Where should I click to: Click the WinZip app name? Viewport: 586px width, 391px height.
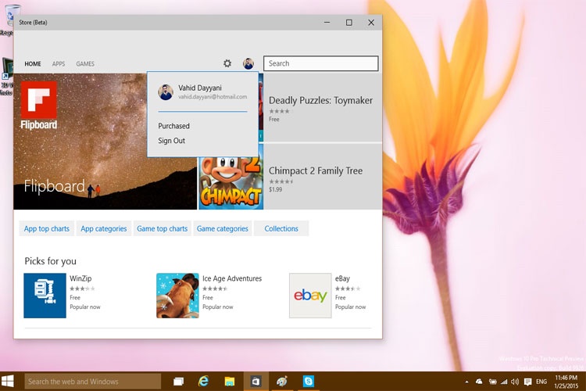80,278
